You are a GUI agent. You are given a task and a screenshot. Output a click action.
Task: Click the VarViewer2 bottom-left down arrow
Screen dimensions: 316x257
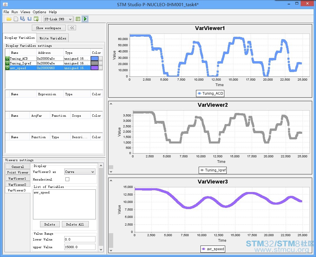tap(111, 171)
